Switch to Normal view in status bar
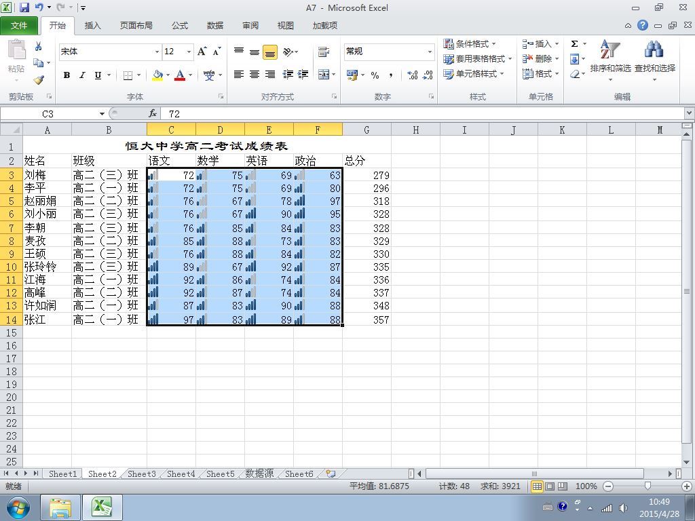 tap(538, 486)
